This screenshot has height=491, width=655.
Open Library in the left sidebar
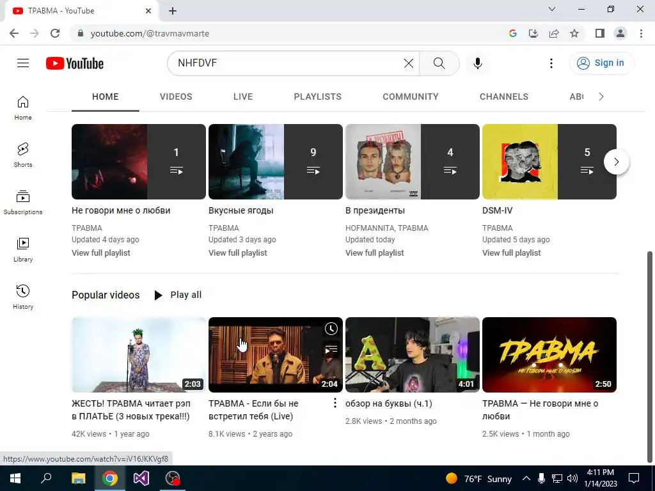coord(23,250)
